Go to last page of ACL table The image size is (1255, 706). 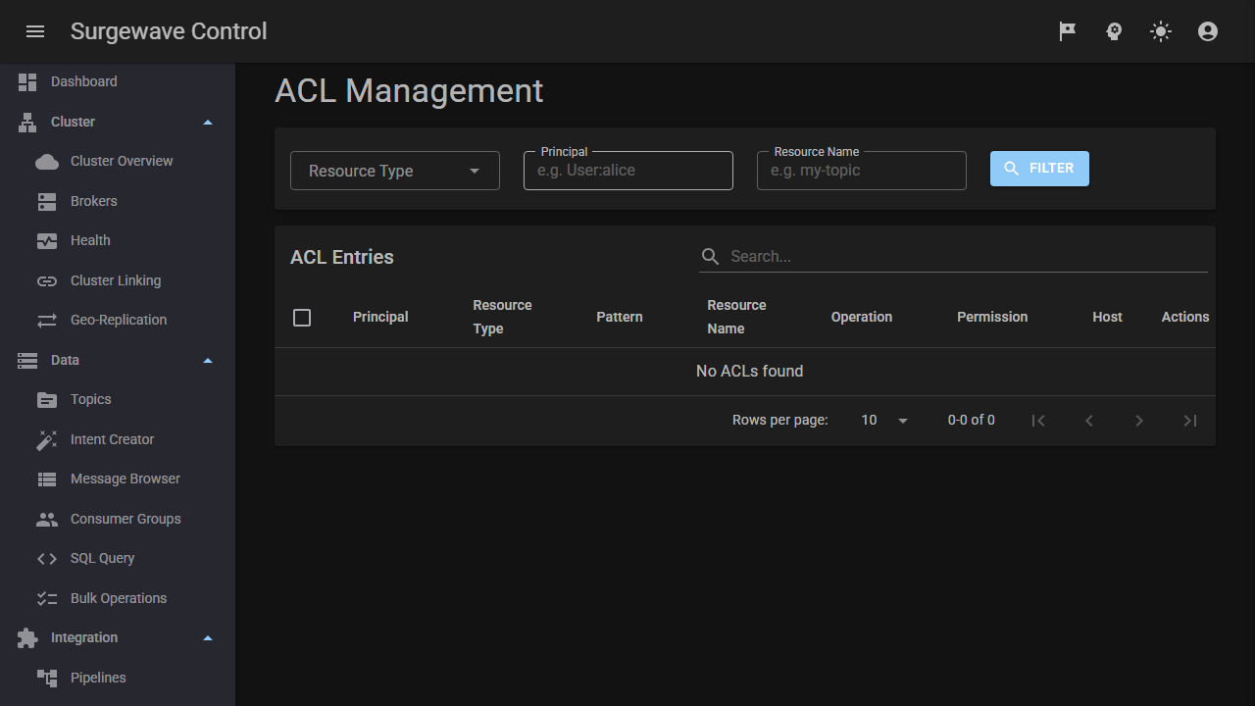tap(1190, 421)
